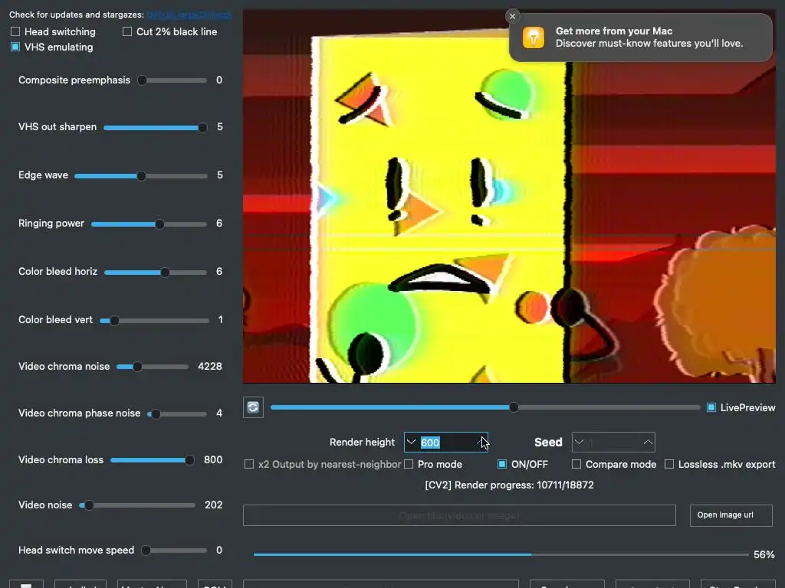Click the render progress bar at 56%
Image resolution: width=785 pixels, height=588 pixels.
501,554
